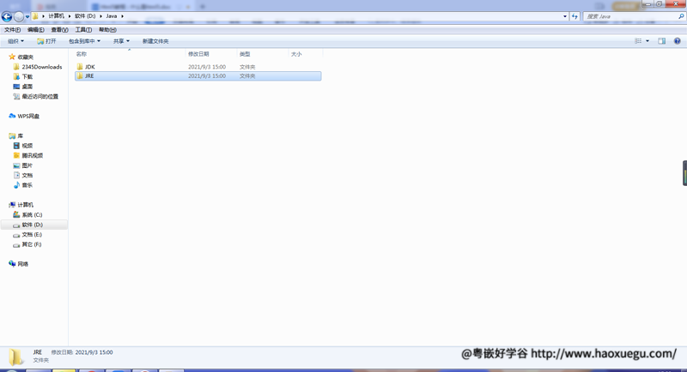
Task: Open the 文件(F) menu
Action: (12, 30)
